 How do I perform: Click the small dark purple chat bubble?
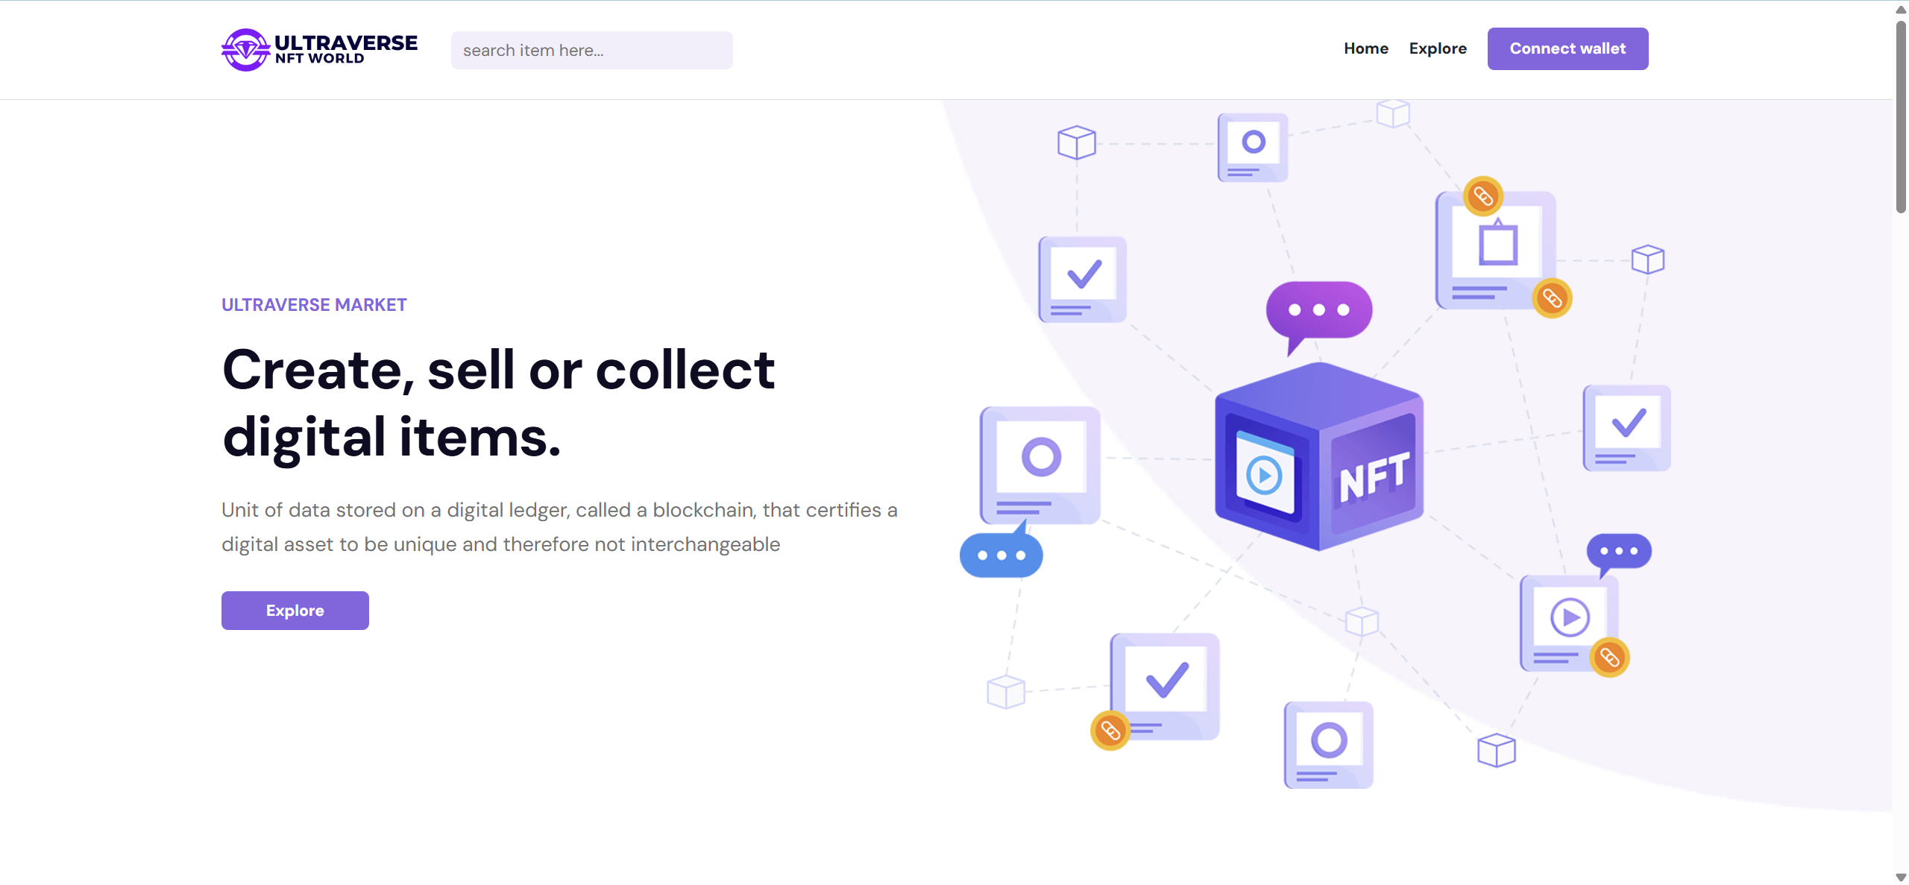[1618, 552]
